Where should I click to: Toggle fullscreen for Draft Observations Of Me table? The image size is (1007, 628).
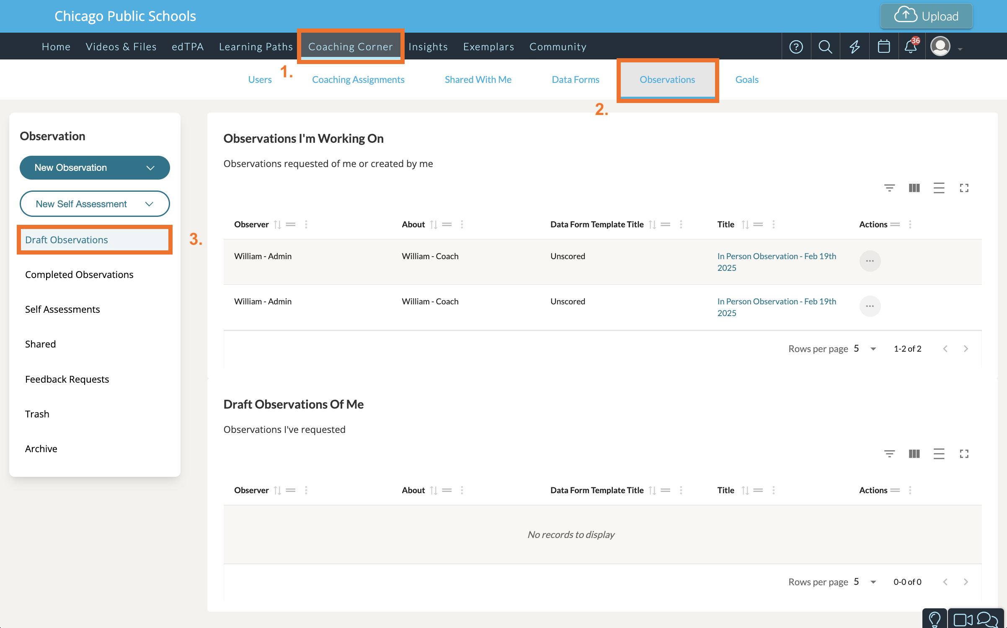(x=964, y=454)
